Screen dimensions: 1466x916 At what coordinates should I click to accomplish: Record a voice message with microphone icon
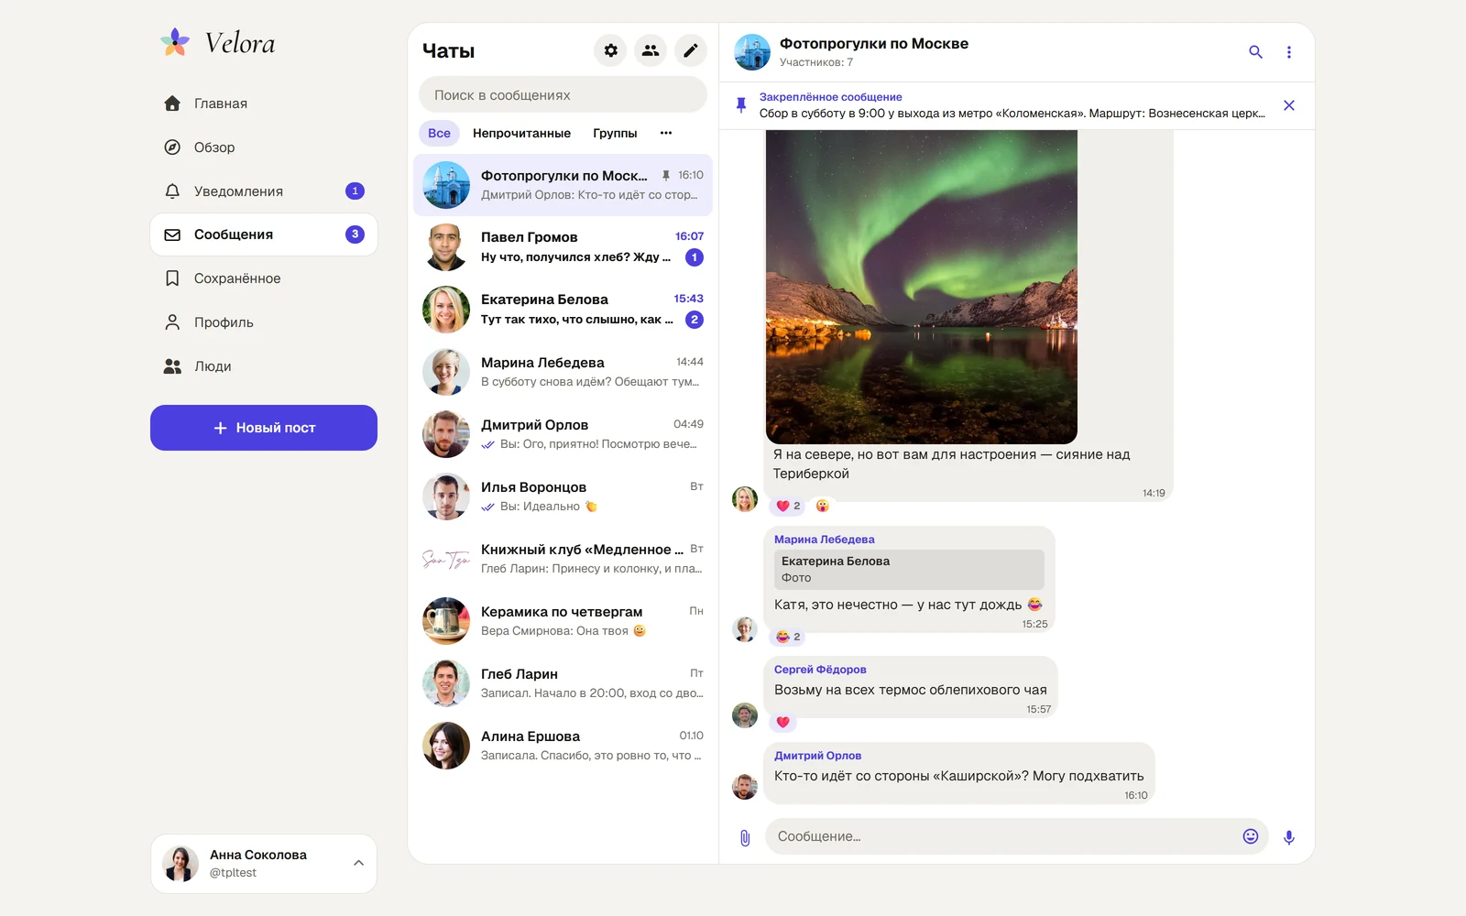[1288, 837]
